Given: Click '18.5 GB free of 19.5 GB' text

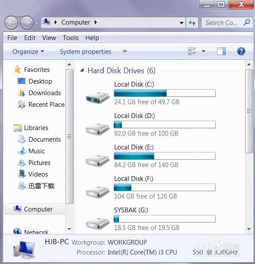Looking at the screenshot, I should (147, 228).
